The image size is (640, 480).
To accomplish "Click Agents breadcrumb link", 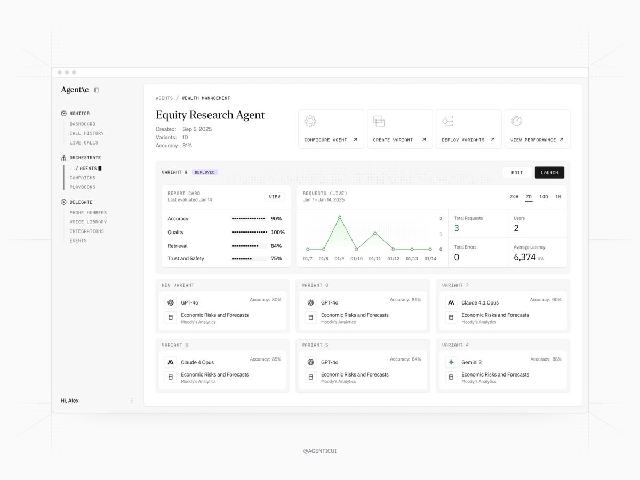I will tap(164, 98).
